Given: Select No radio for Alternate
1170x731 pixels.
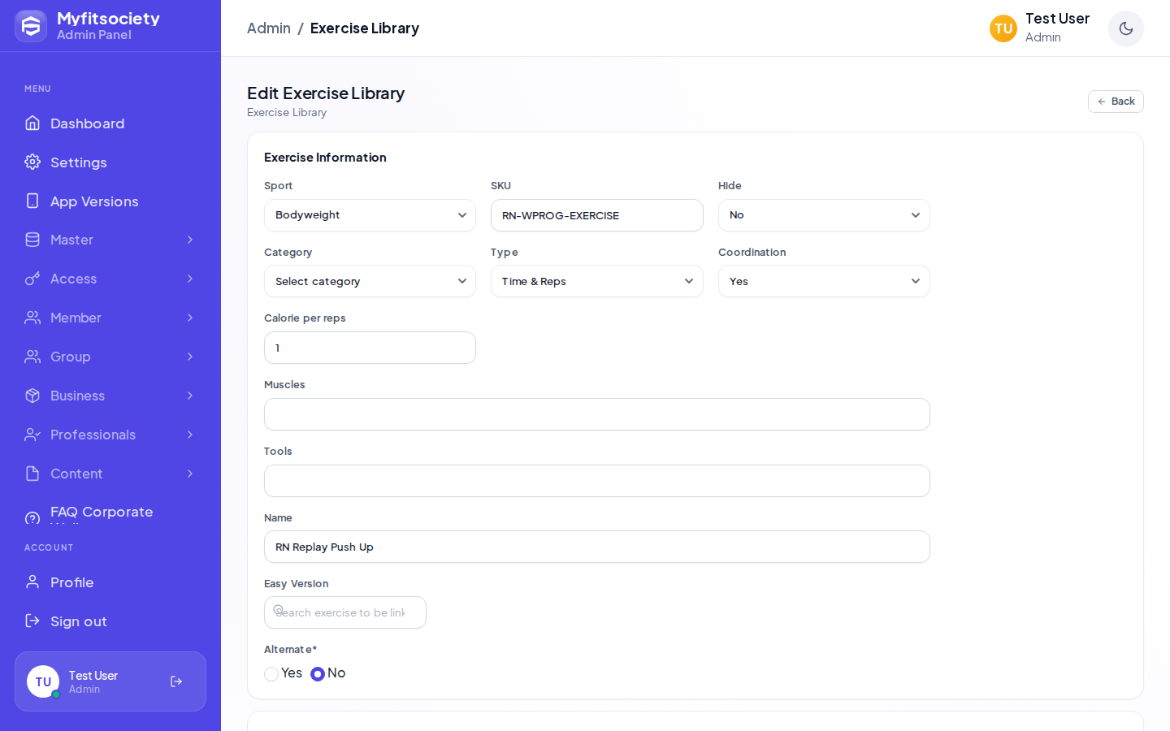Looking at the screenshot, I should (318, 674).
